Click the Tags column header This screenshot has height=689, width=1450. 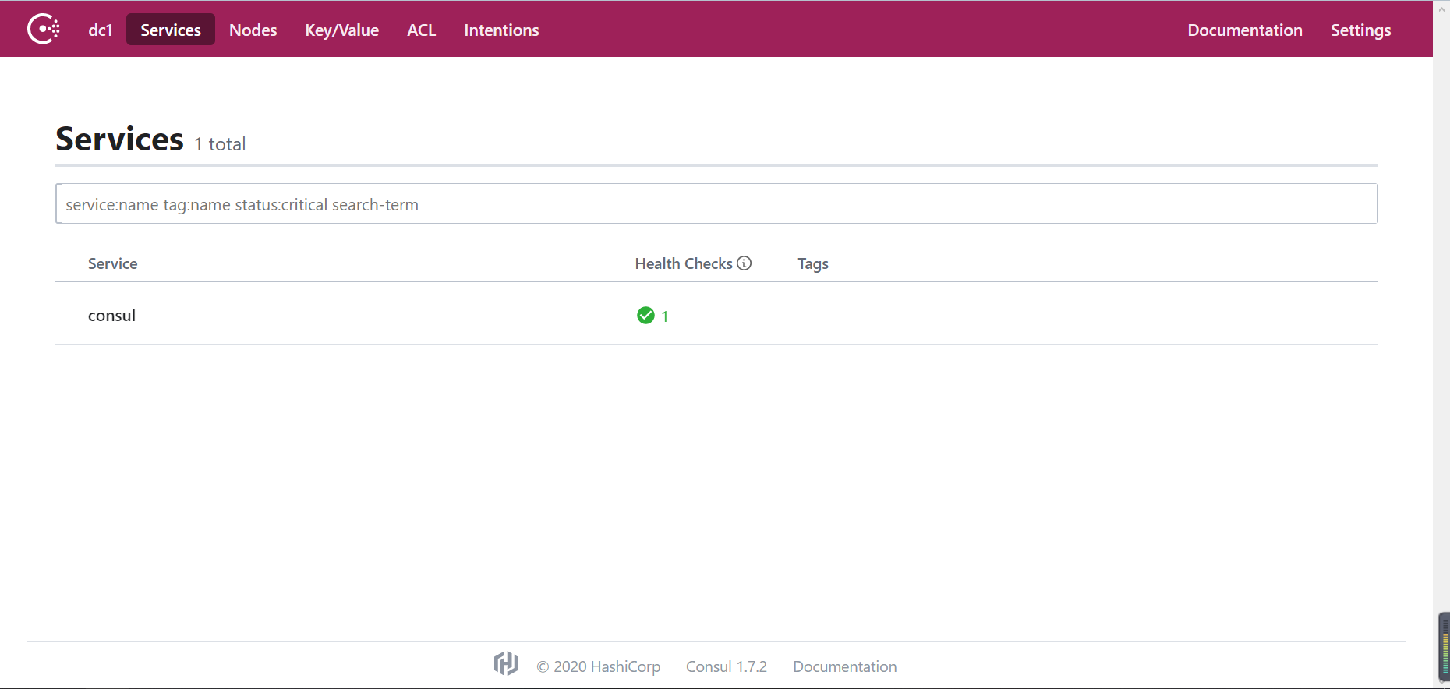813,263
